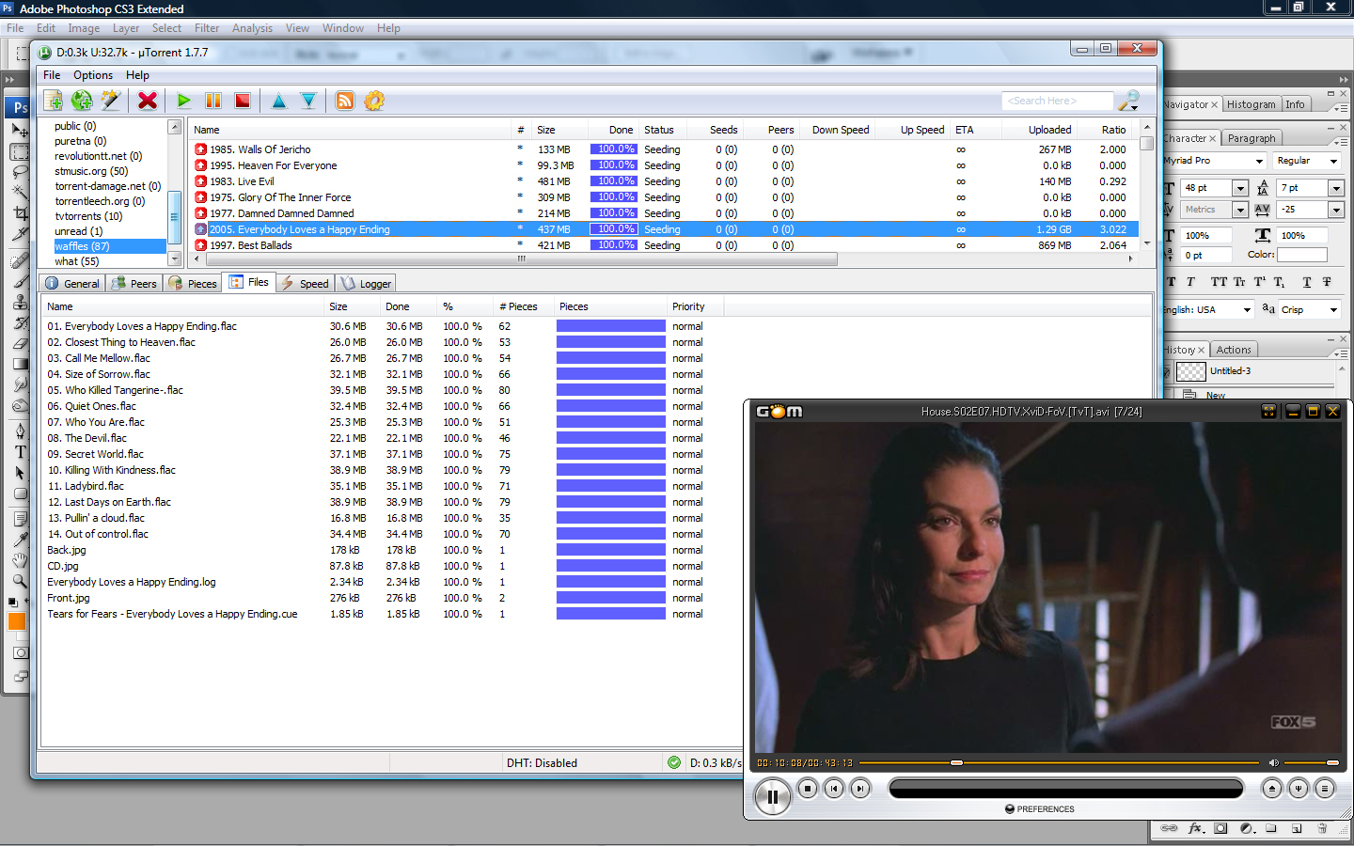Skip to previous track in GOM Player

pos(834,789)
